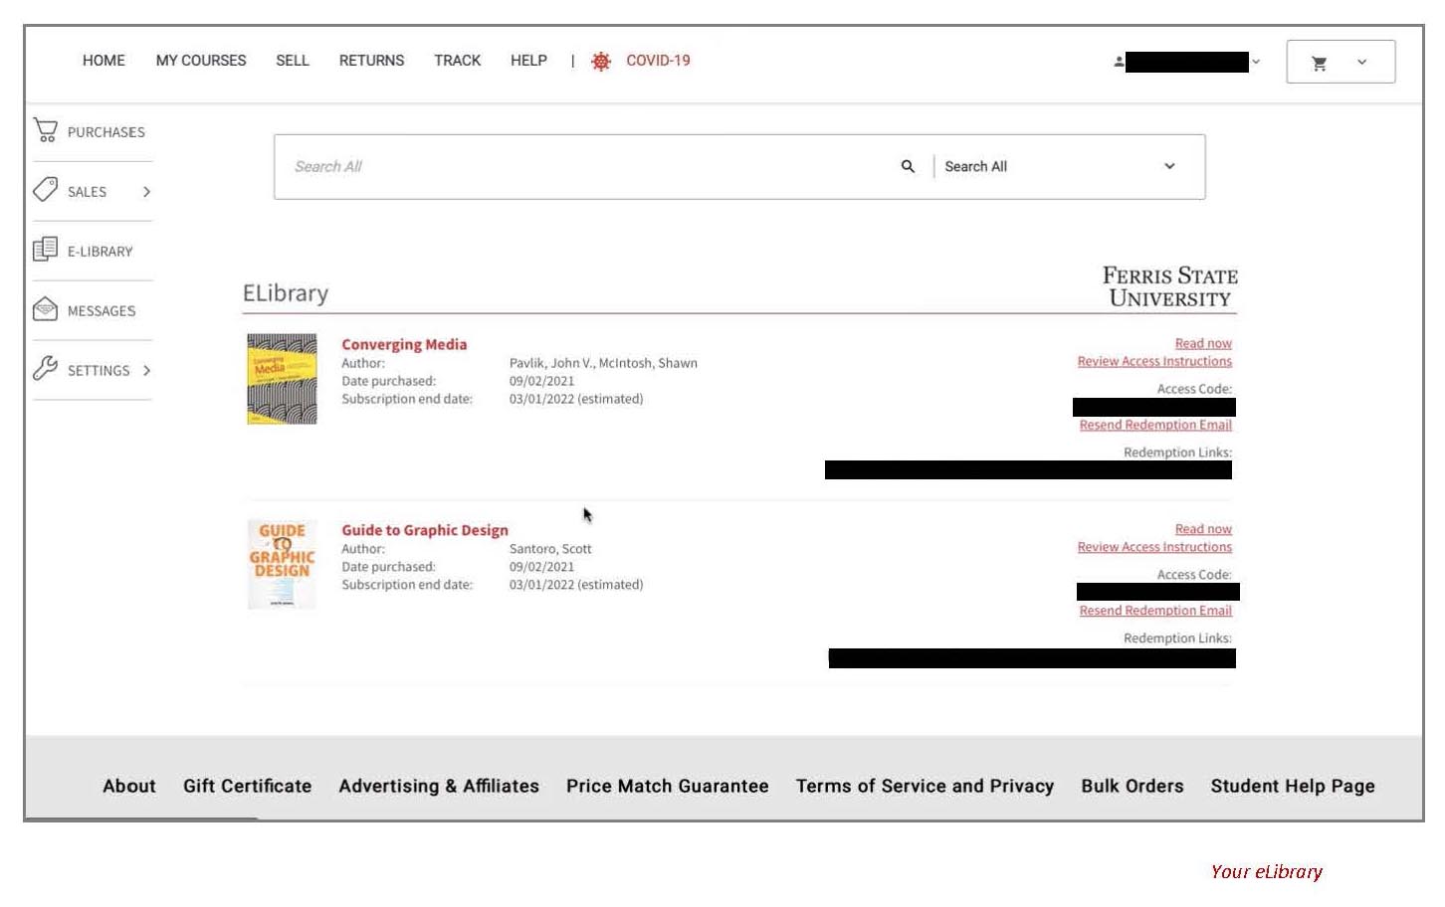Open the About footer link
Screen dimensions: 1445x907
(129, 786)
